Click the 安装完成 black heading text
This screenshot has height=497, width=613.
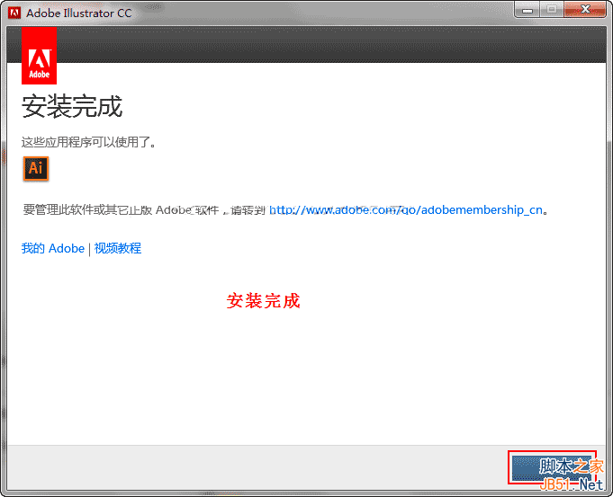click(72, 106)
